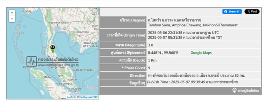This screenshot has width=264, height=101.
Task: Click the Magnitude value 3.0
Action: tap(151, 45)
